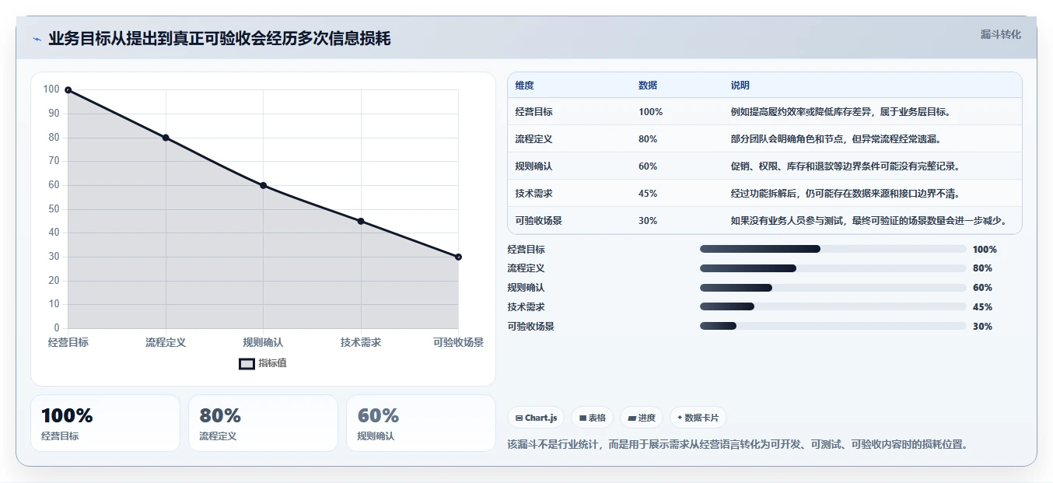Viewport: 1053px width, 483px height.
Task: Click the chart data point at 流程定义
Action: (x=166, y=138)
